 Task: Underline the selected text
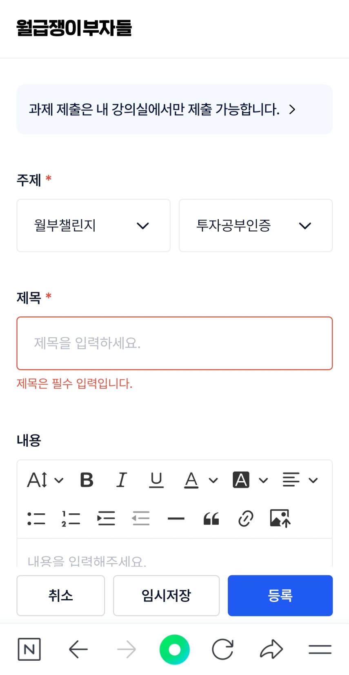tap(156, 480)
